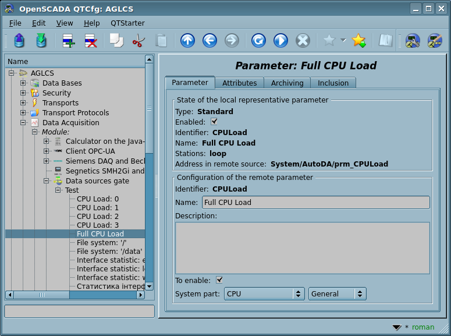
Task: Click the Delete item toolbar icon
Action: coord(91,40)
